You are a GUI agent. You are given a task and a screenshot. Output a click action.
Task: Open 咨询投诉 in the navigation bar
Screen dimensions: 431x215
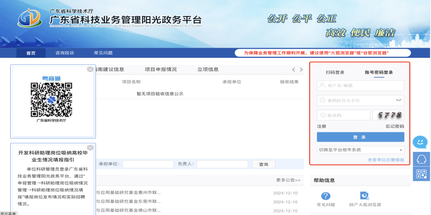tap(64, 53)
